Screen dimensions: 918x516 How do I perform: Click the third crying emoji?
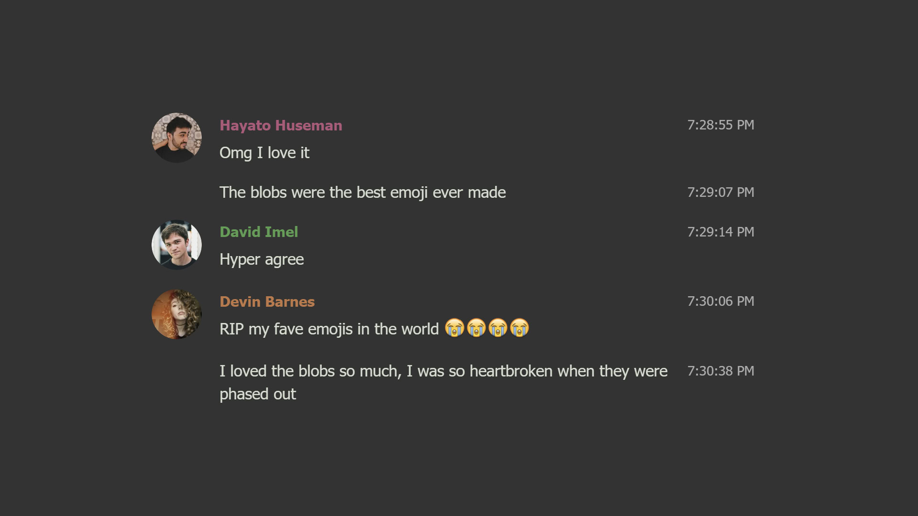click(x=498, y=328)
